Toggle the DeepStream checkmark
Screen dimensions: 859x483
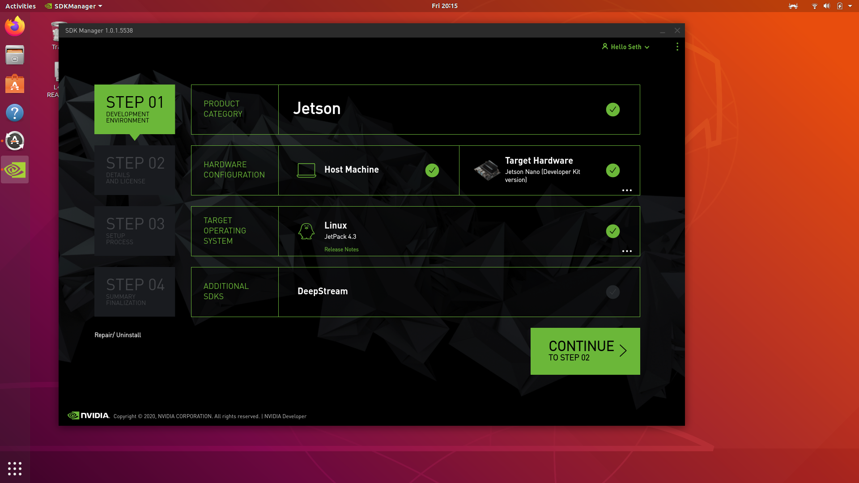(612, 292)
